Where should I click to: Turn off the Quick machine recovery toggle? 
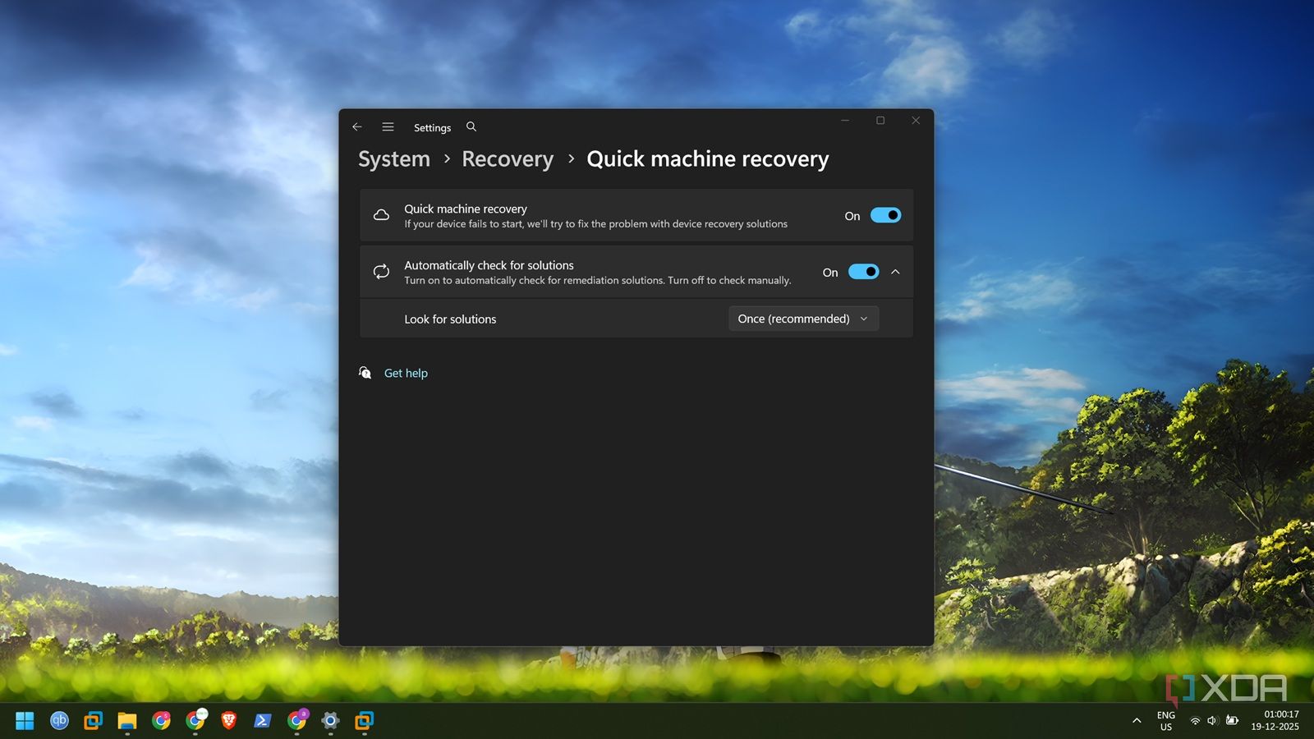885,215
